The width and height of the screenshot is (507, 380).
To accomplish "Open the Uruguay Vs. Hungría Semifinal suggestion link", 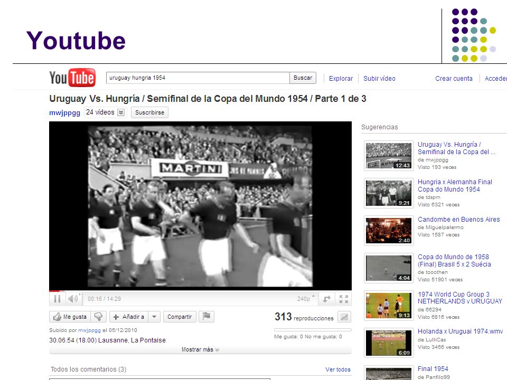I will [x=456, y=148].
